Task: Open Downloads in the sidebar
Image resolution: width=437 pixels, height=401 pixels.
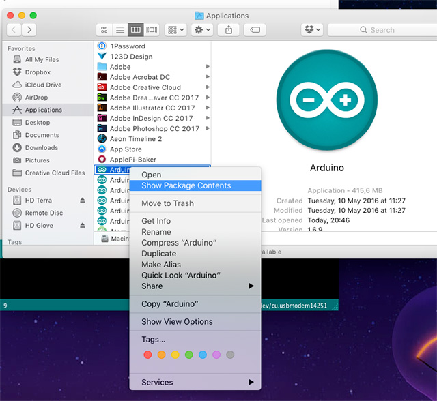Action: 42,147
